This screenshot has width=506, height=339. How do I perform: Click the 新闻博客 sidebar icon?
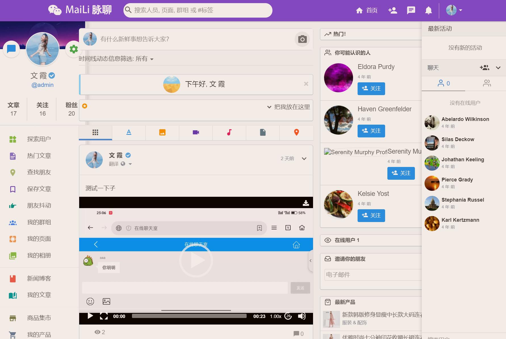pos(13,279)
